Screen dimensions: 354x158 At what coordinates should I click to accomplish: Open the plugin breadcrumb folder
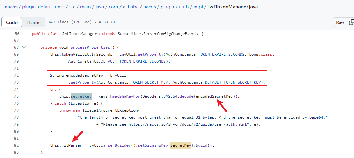(167, 7)
